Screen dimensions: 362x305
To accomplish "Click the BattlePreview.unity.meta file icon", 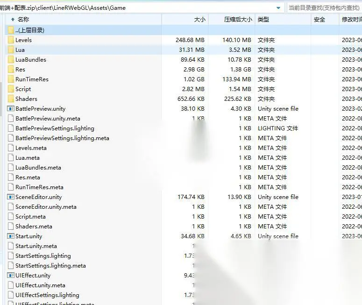I will pos(11,119).
